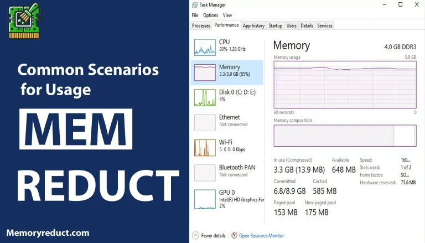
Task: Click the In use value 3.3 GB (13.9 MB)
Action: [x=299, y=170]
